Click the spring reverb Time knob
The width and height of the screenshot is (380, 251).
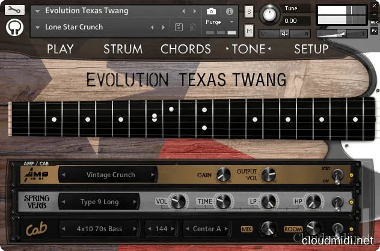[x=223, y=202]
